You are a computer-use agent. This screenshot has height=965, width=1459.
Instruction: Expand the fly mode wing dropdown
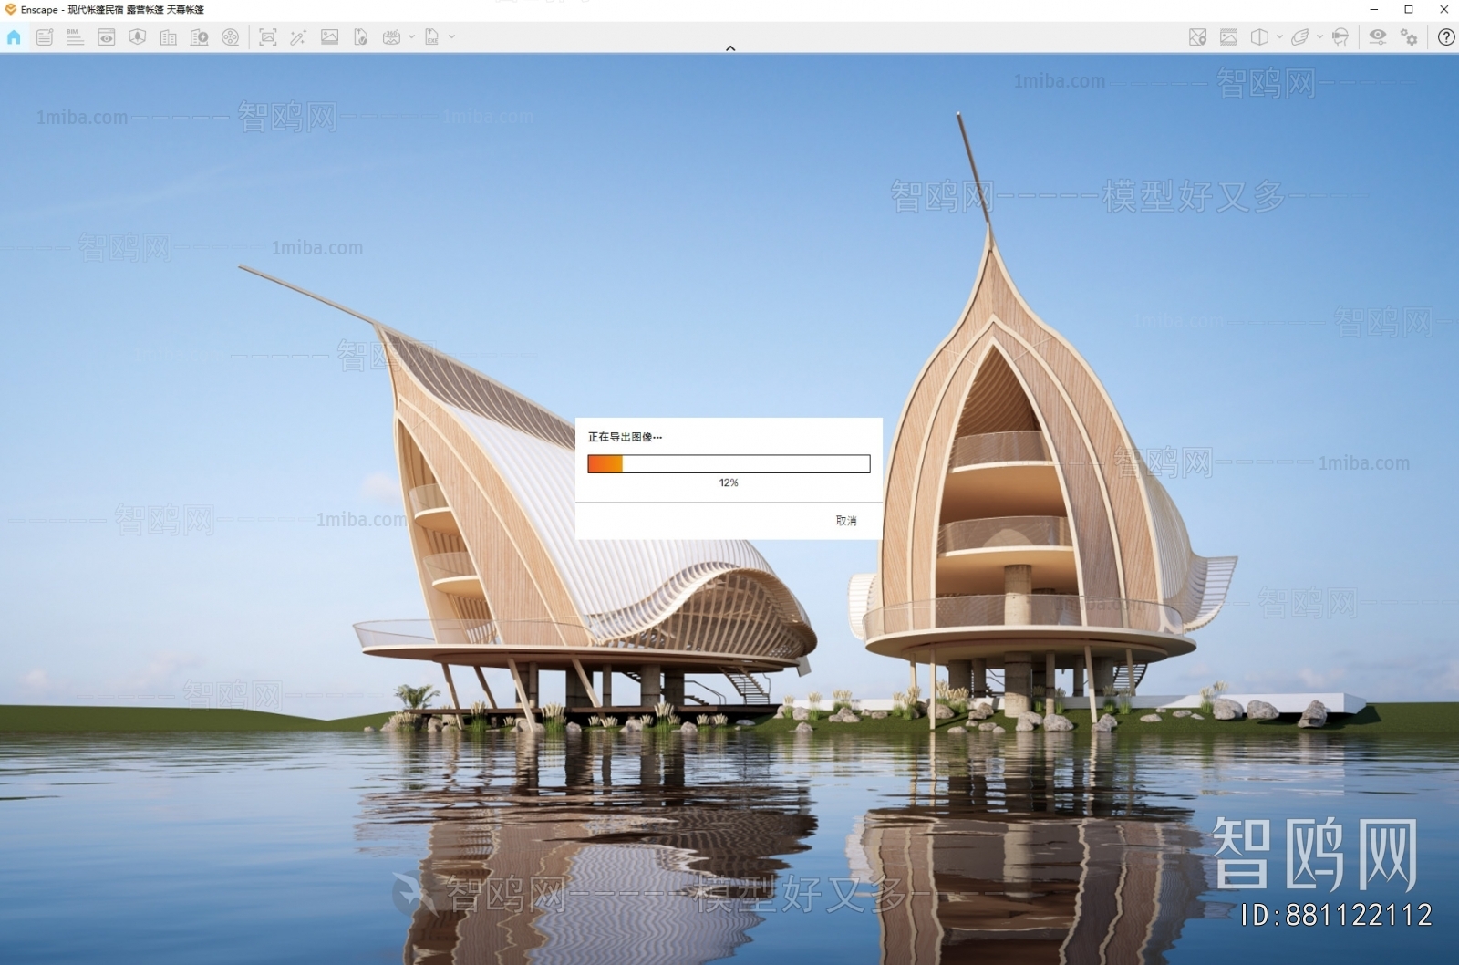point(1319,37)
